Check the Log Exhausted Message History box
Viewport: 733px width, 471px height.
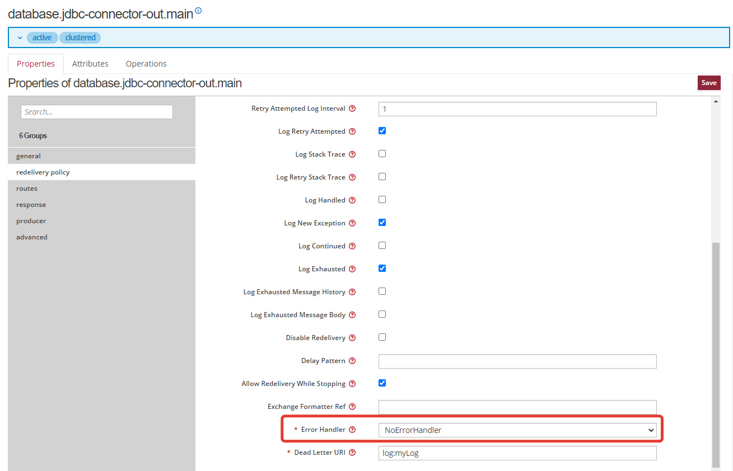382,291
